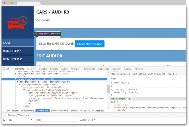The image size is (189, 127).
Task: Select the Event Listeners tab
Action: (x=139, y=74)
